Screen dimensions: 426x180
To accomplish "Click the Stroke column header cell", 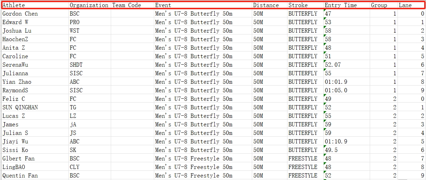I will 305,5.
